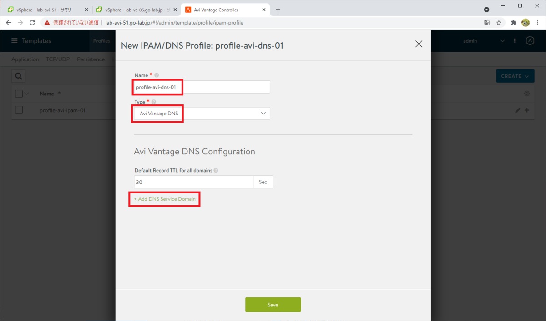Screen dimensions: 546x321
Task: Edit the profile Name field
Action: 202,87
